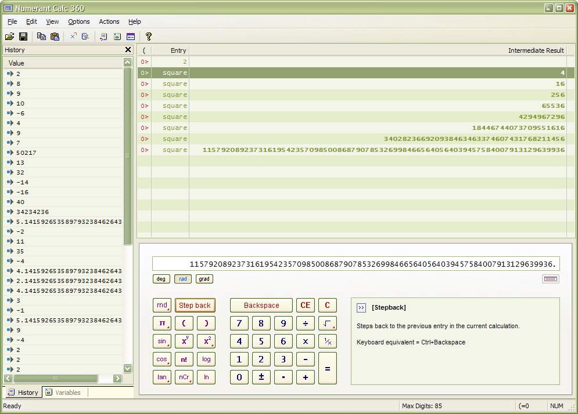This screenshot has height=414, width=578.
Task: Open the Help menu
Action: 135,21
